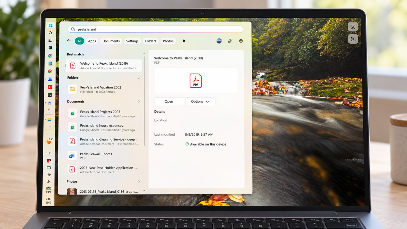Open the Options dropdown menu

point(200,101)
